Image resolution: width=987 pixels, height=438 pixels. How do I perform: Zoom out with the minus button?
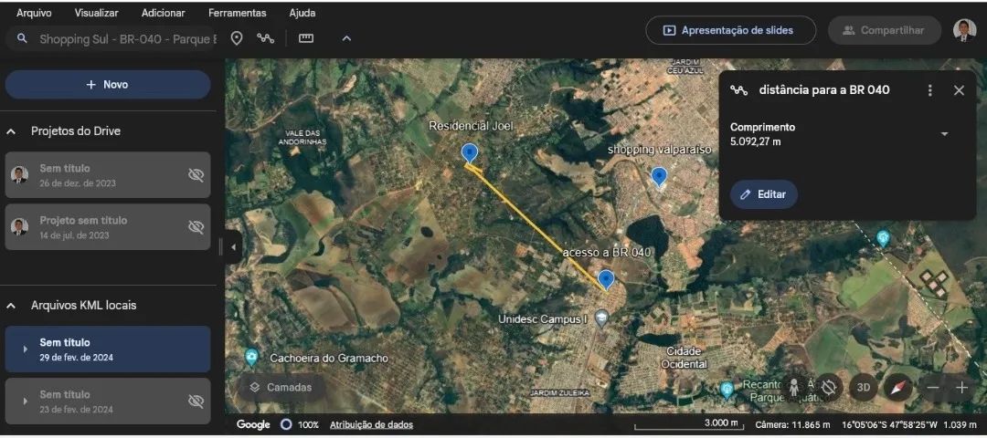coord(933,388)
